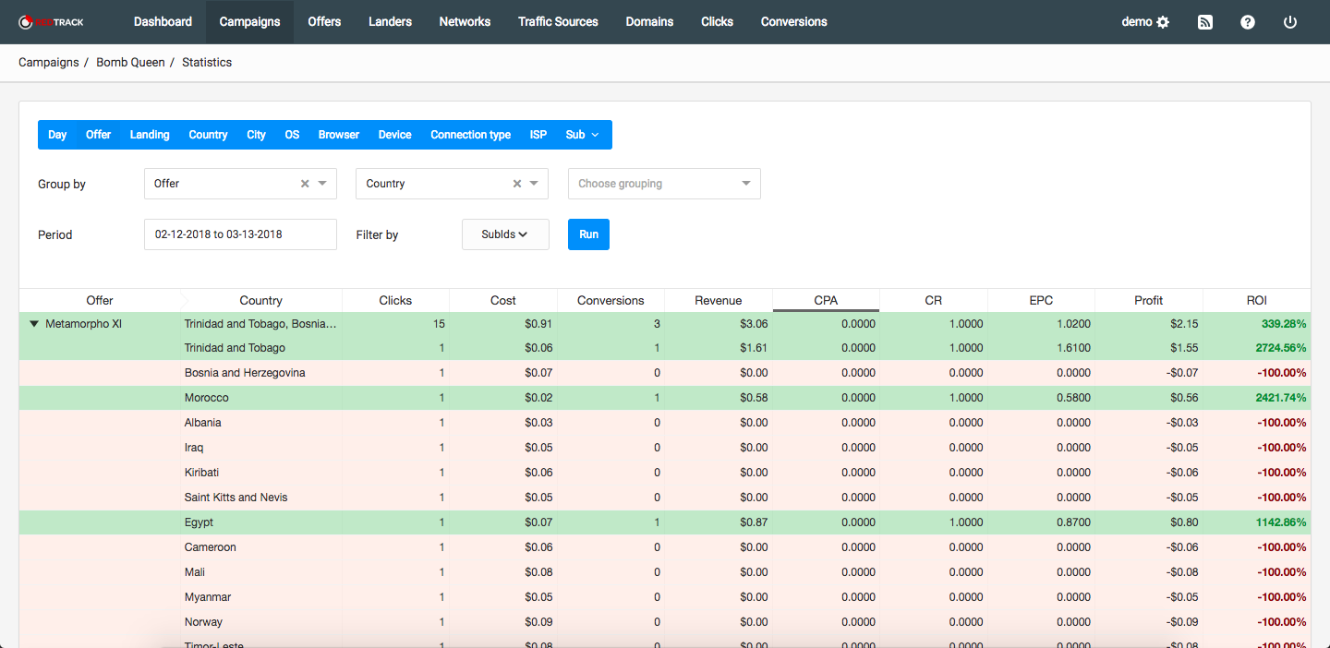Open the Traffic Sources menu
Viewport: 1330px width, 648px height.
[x=558, y=22]
